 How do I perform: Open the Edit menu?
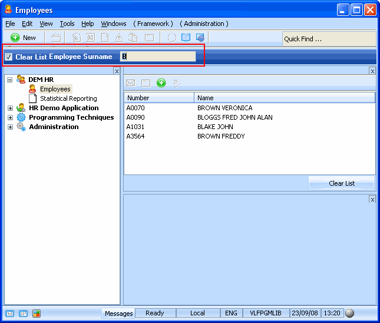[27, 24]
